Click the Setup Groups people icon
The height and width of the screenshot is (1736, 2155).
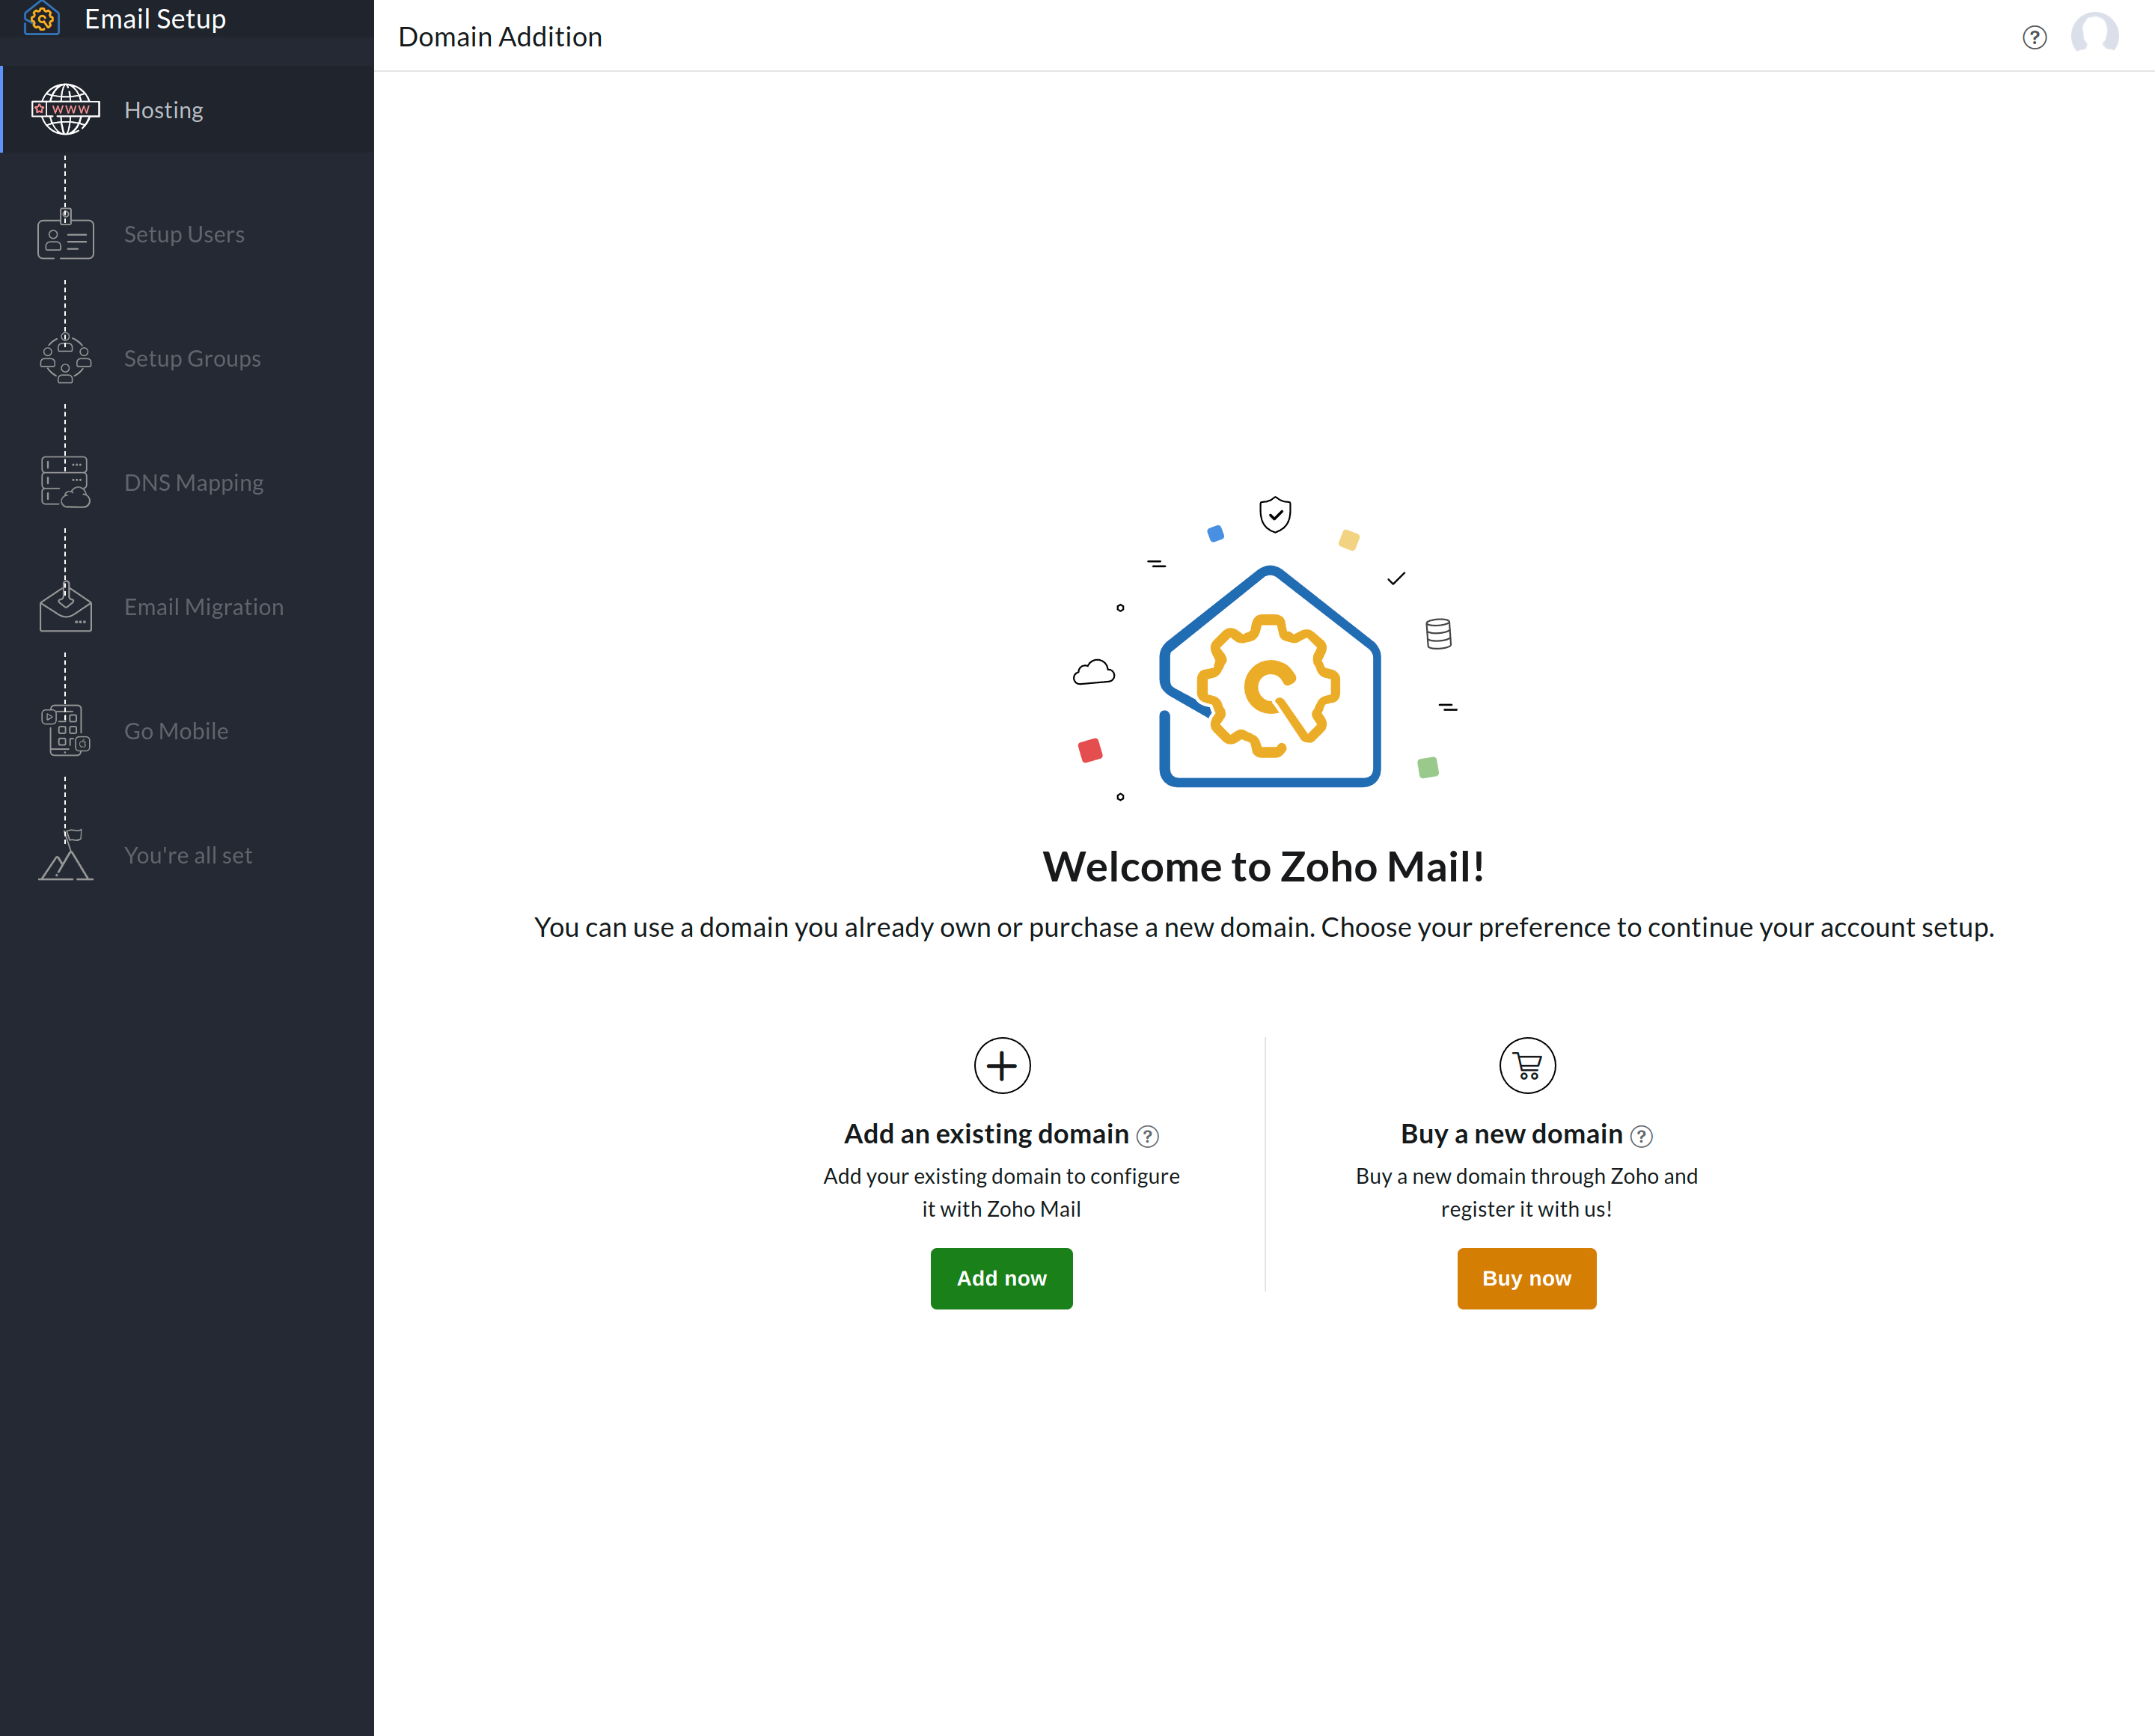pyautogui.click(x=65, y=358)
